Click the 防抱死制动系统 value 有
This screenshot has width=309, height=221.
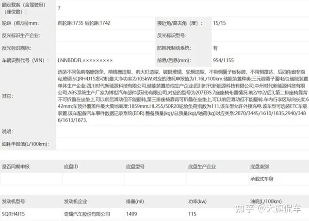tap(215, 48)
